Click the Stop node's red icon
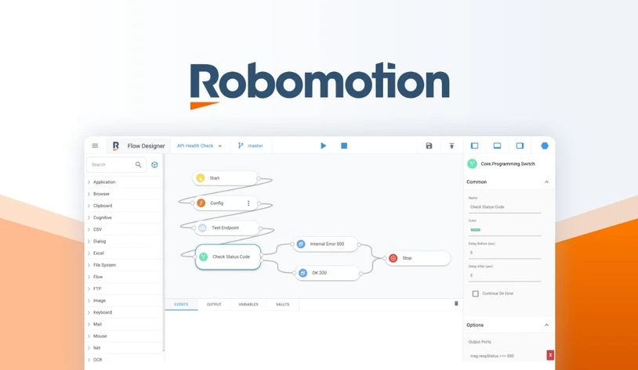 393,258
